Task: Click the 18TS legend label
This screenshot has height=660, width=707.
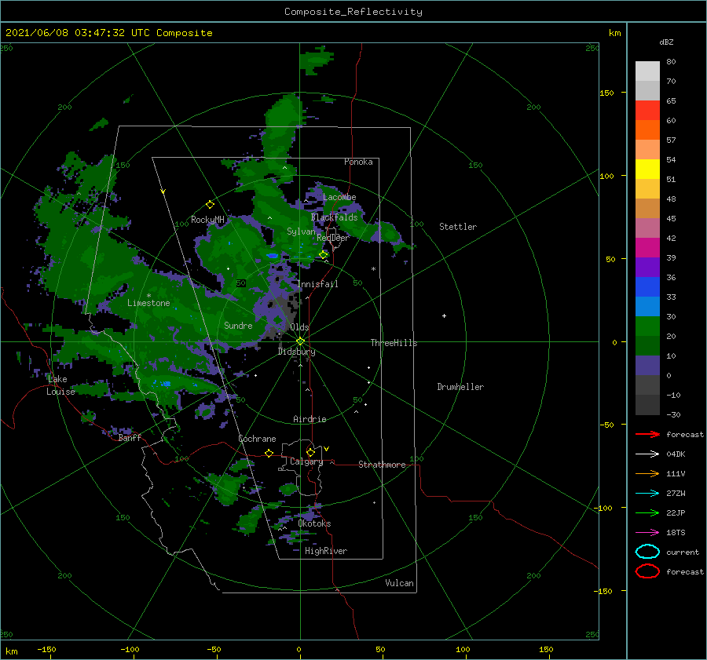Action: 676,533
